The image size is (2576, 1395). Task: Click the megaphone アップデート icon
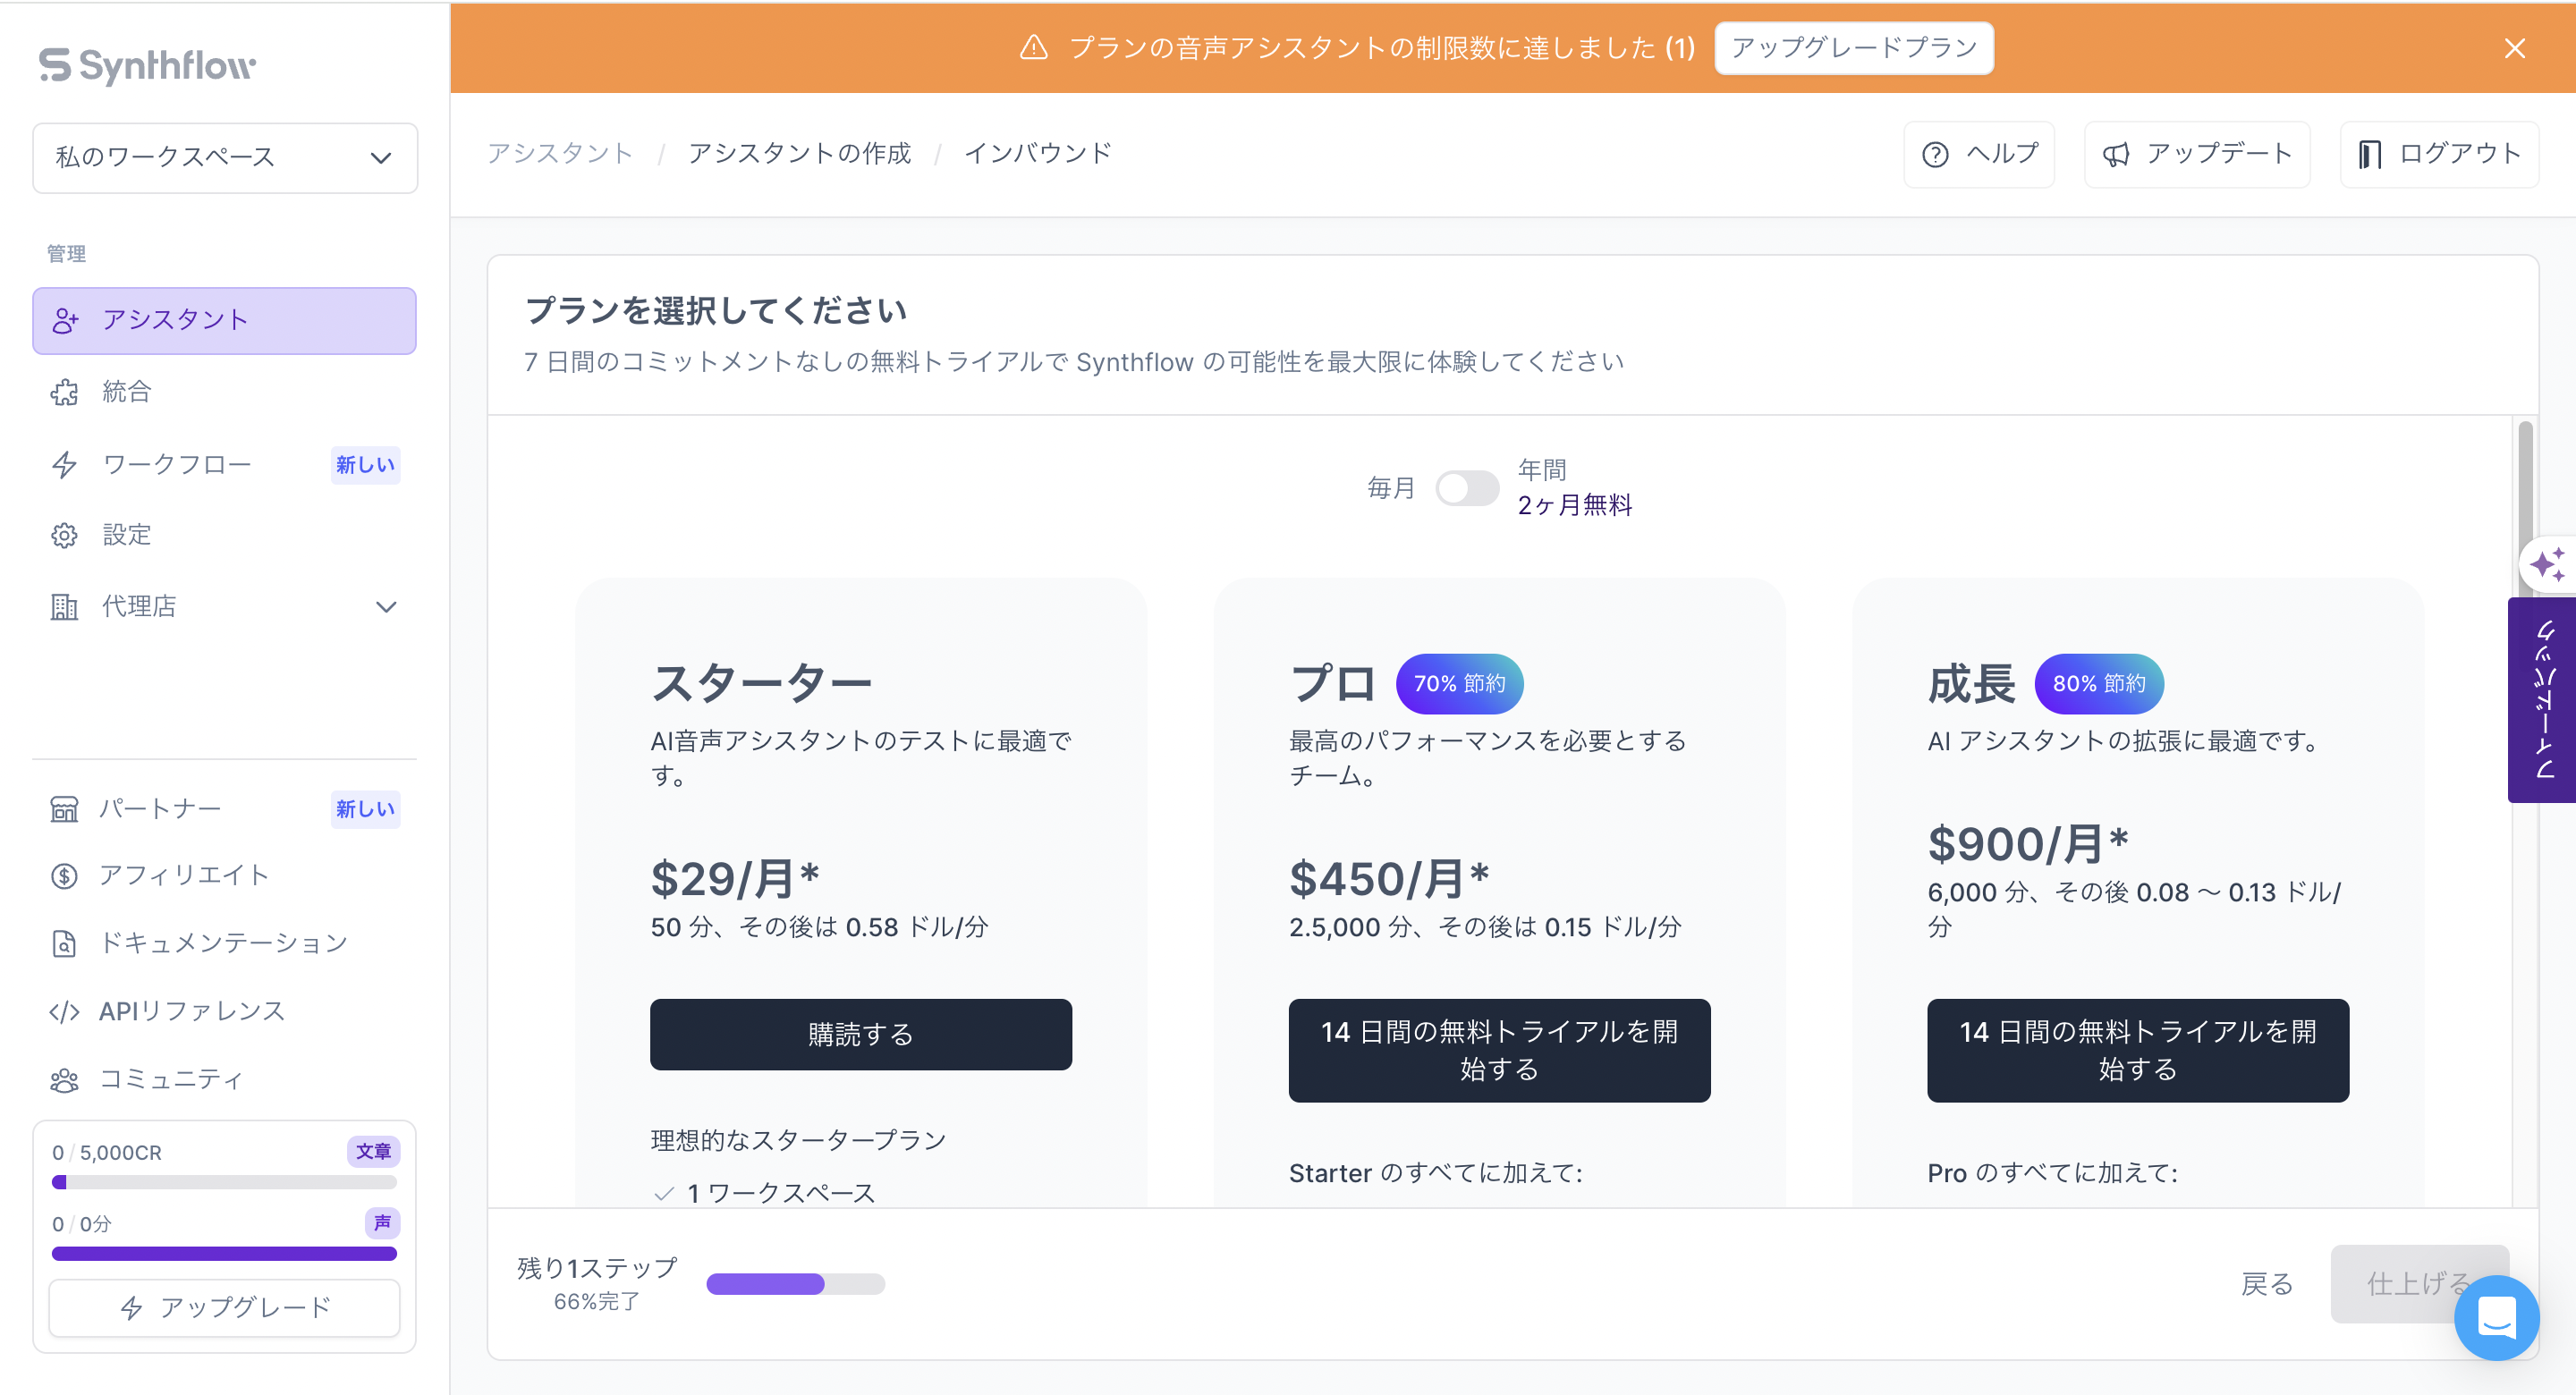(2116, 154)
